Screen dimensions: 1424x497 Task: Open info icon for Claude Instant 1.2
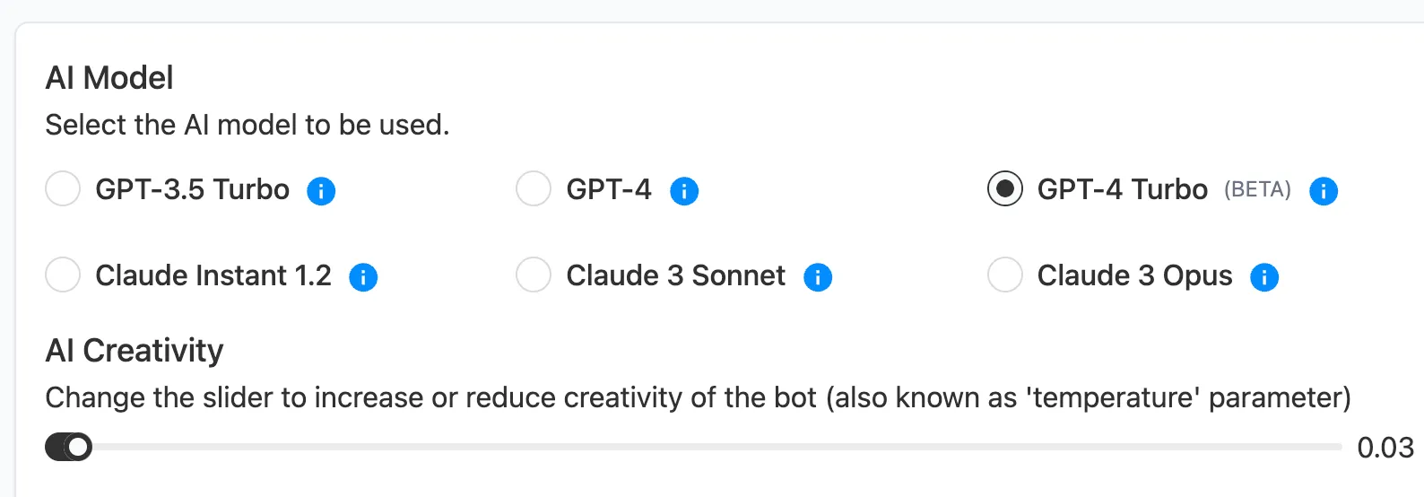(x=363, y=277)
